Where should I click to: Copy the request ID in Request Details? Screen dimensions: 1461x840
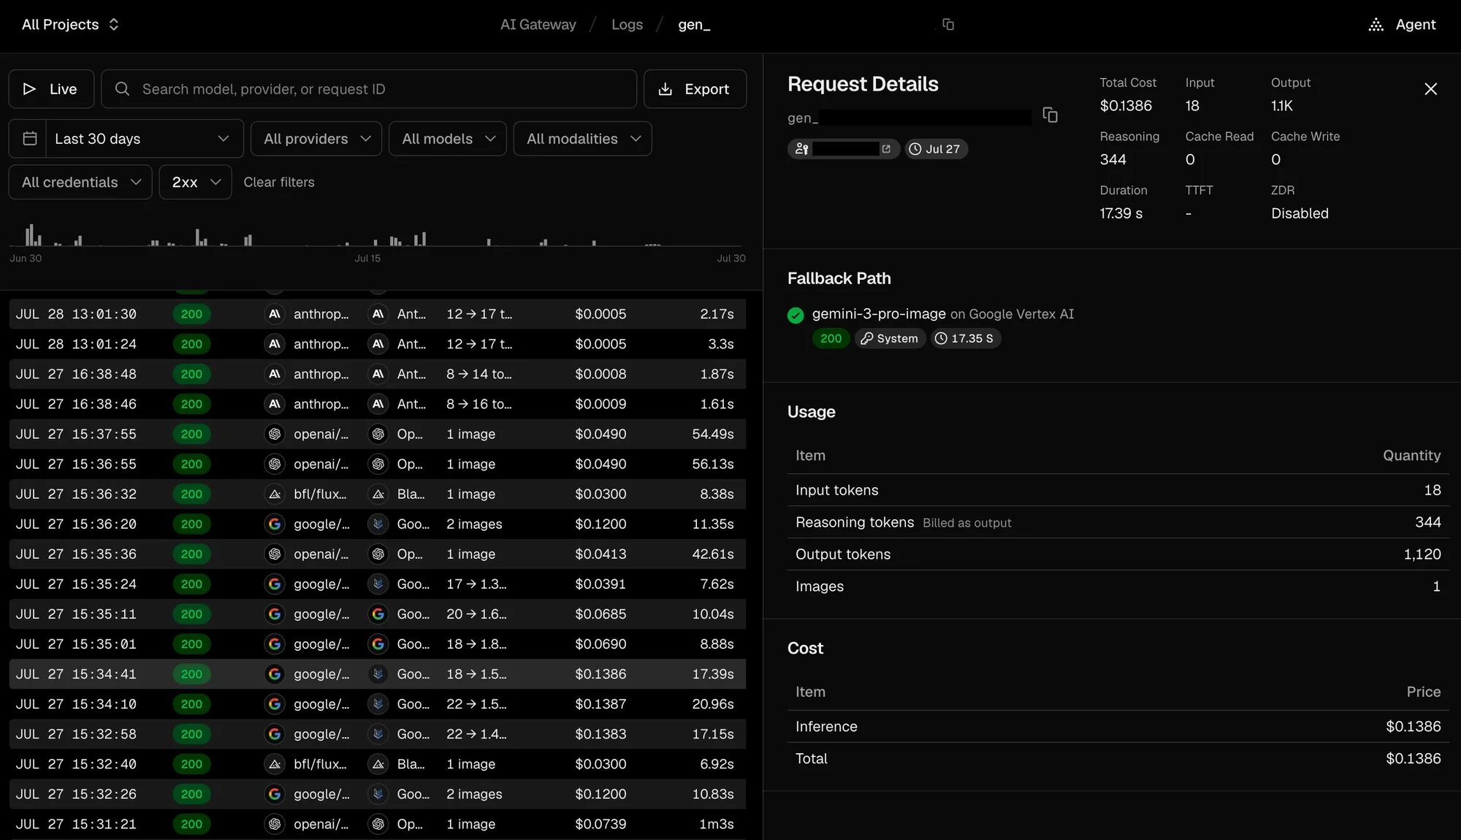point(1050,115)
